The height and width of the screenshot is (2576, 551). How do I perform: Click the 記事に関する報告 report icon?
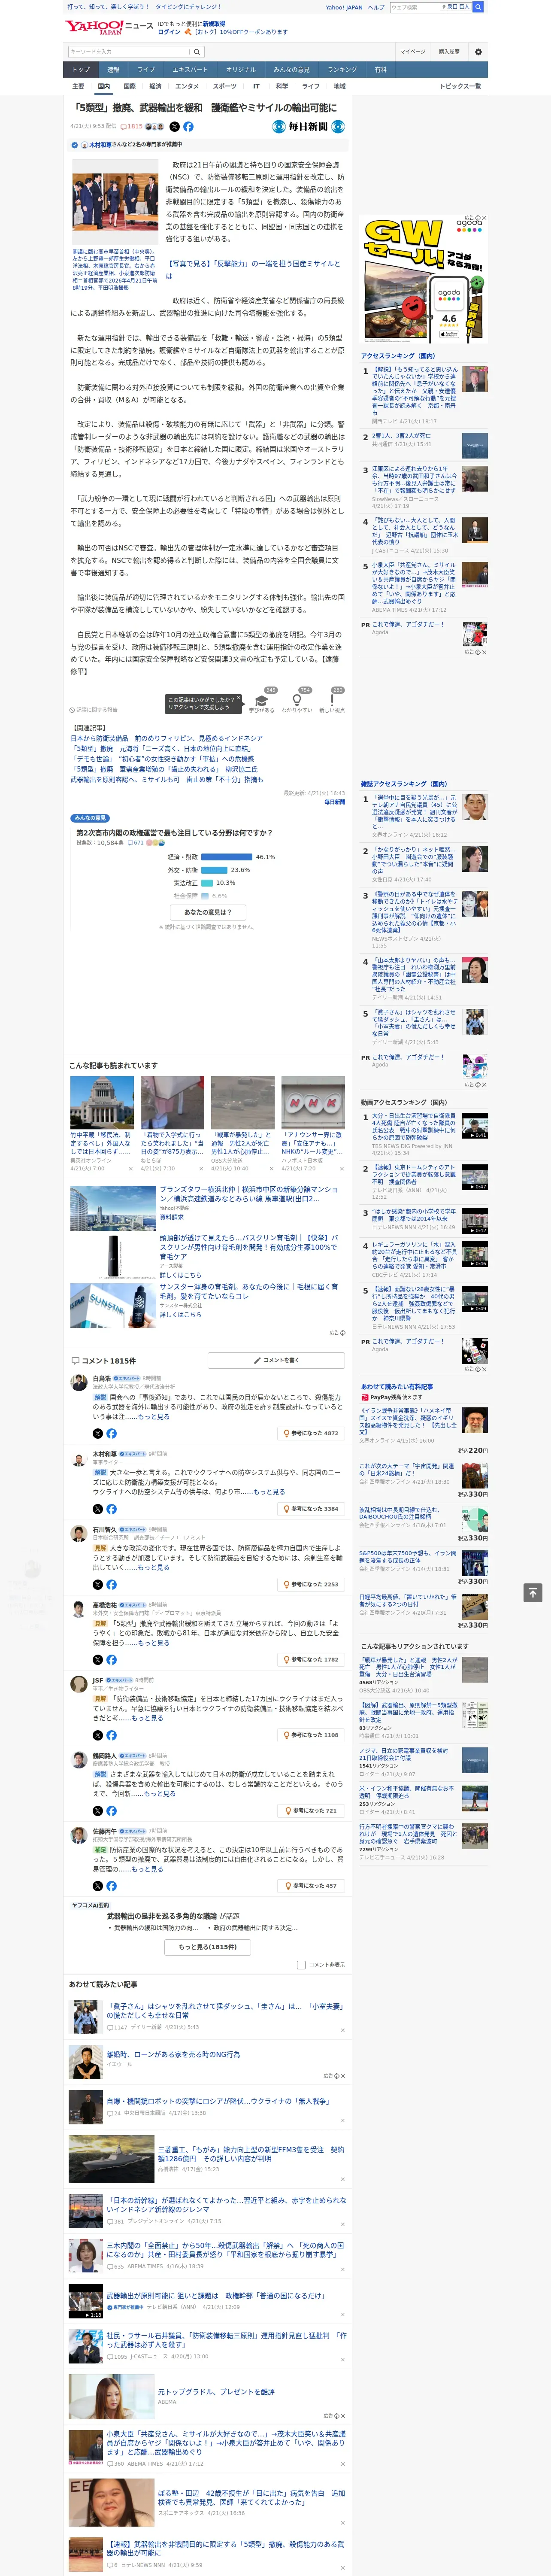[93, 710]
